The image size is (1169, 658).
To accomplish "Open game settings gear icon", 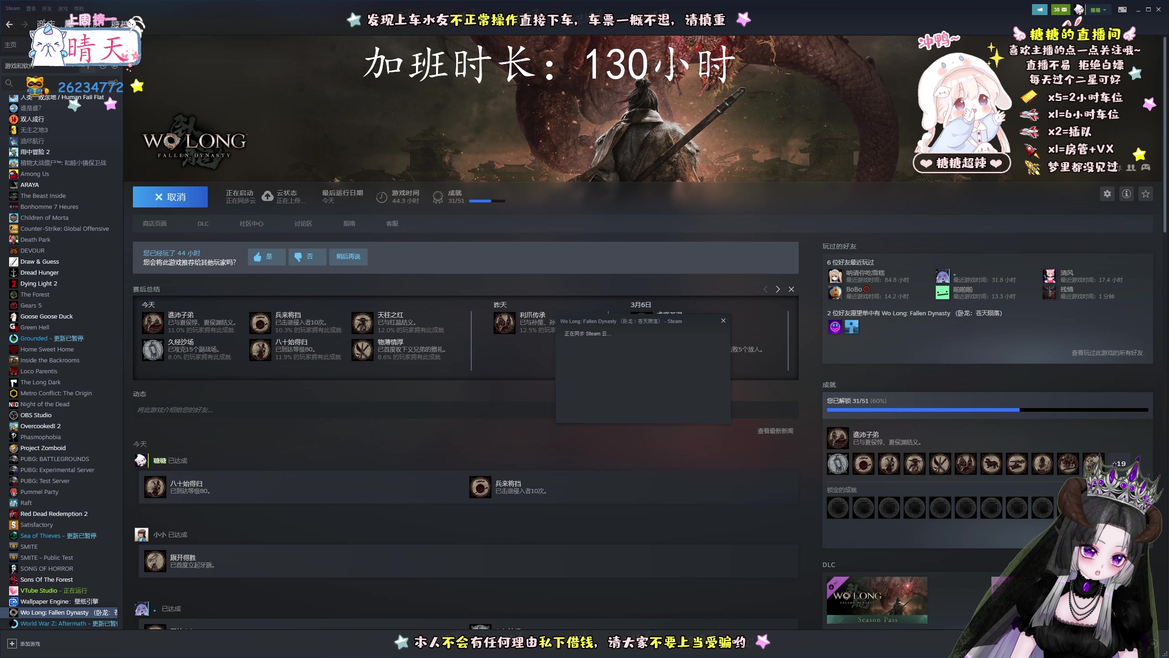I will pyautogui.click(x=1107, y=194).
